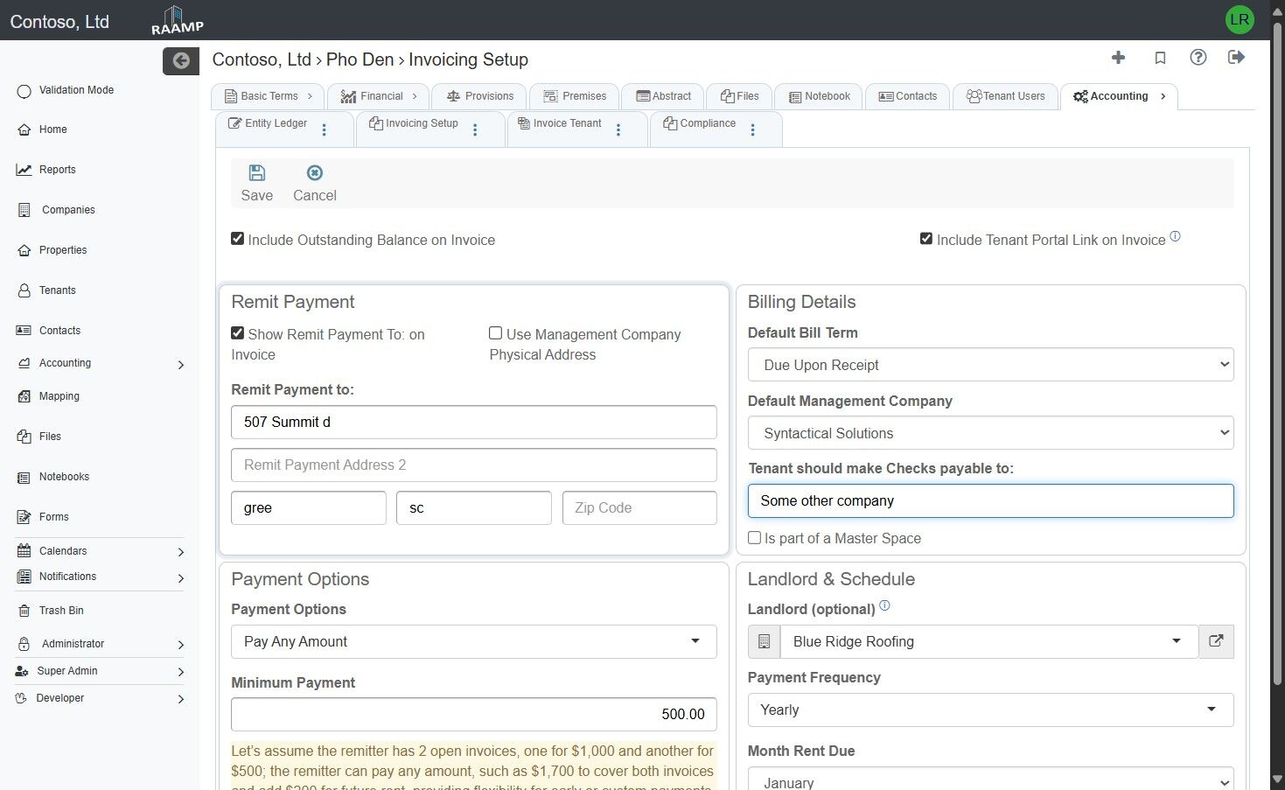The height and width of the screenshot is (790, 1285).
Task: Expand the Notifications sidebar menu chevron
Action: pyautogui.click(x=181, y=577)
